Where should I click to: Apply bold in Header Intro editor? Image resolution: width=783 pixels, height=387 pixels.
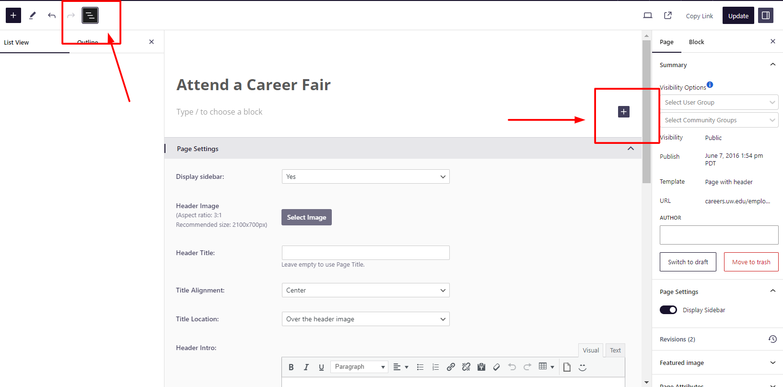pyautogui.click(x=291, y=367)
